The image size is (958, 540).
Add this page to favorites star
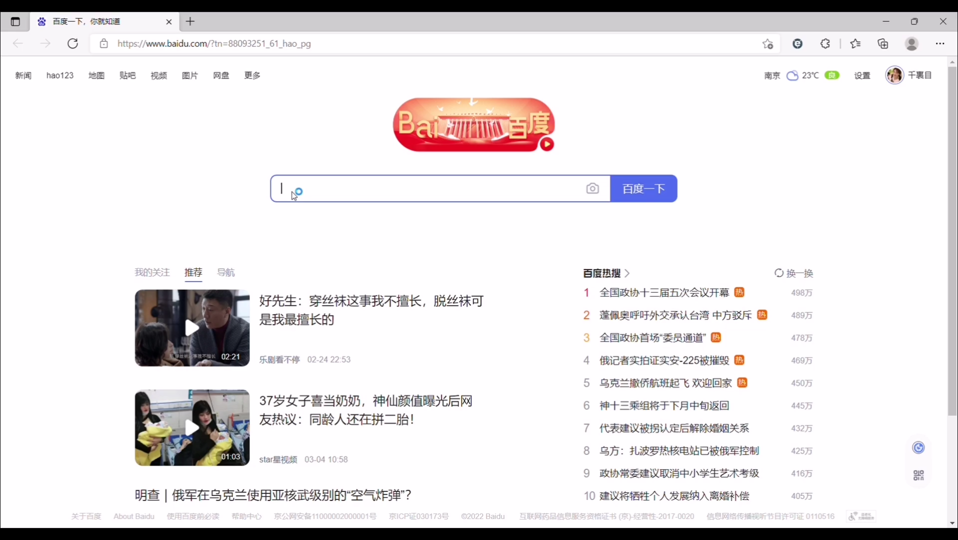point(768,44)
